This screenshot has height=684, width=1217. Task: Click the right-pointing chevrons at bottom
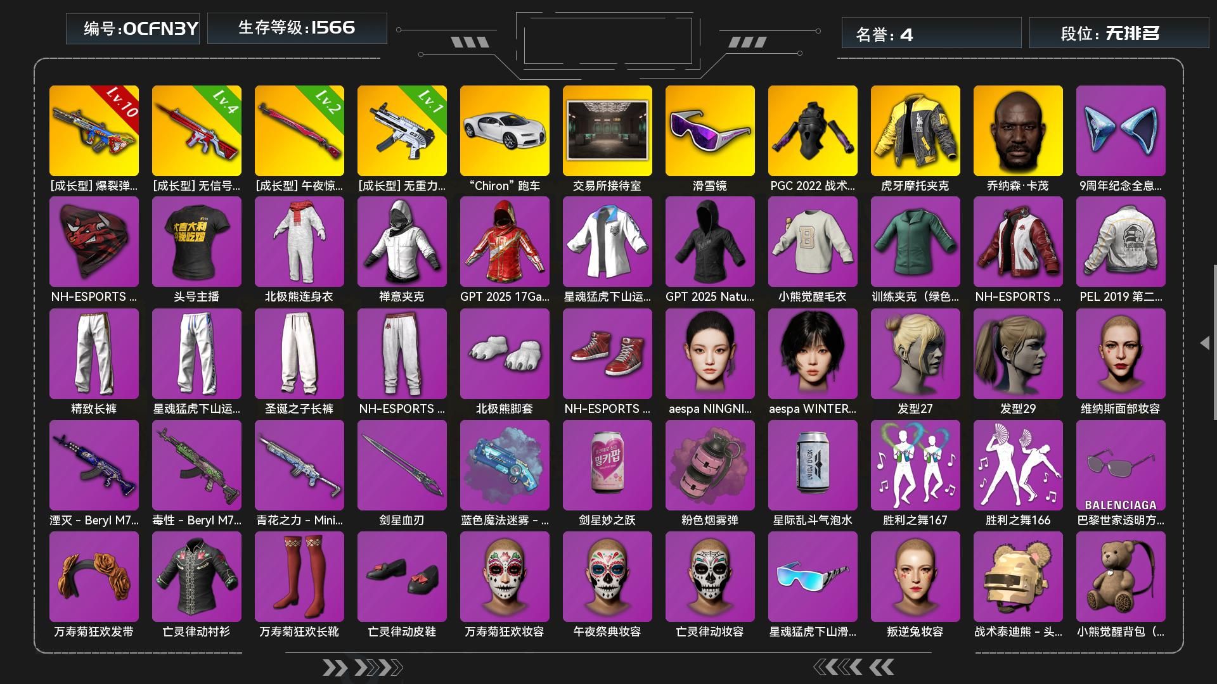[x=363, y=668]
